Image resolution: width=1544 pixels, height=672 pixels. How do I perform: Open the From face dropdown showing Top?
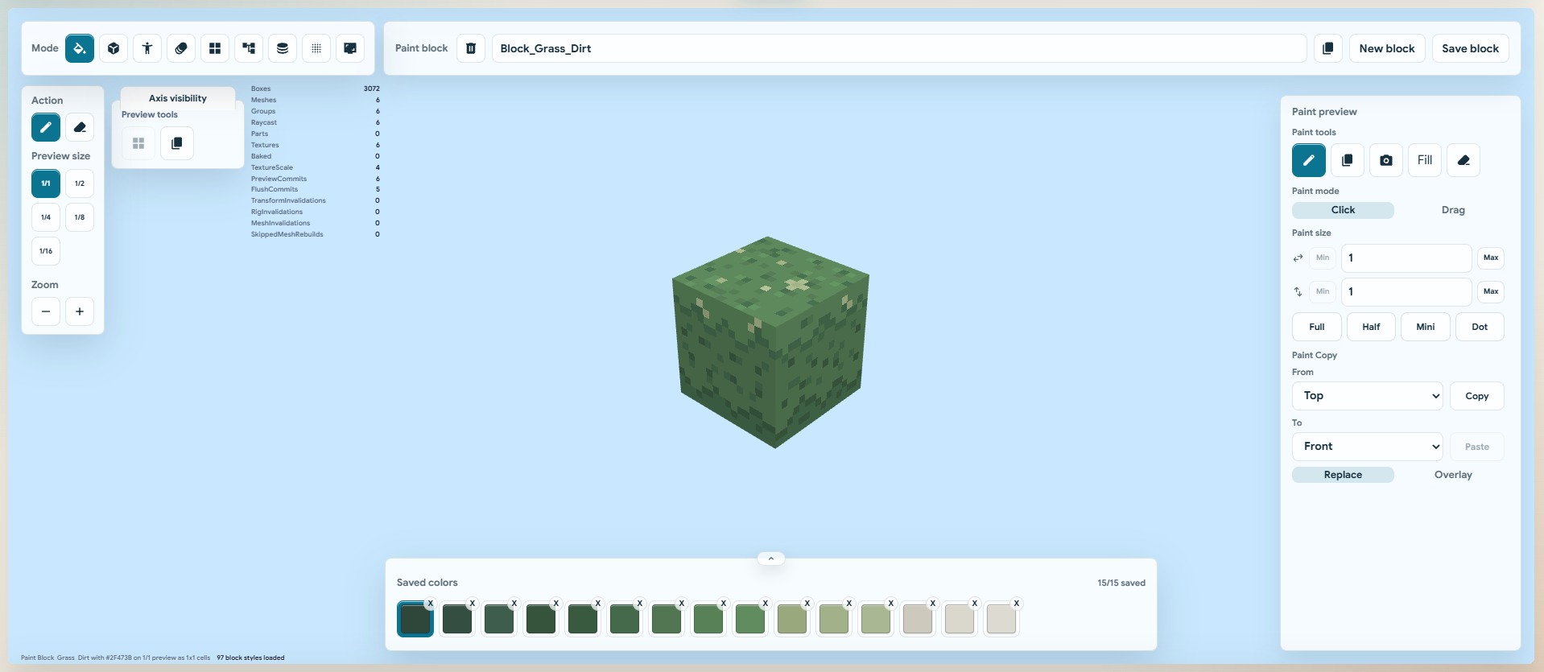[x=1369, y=396]
